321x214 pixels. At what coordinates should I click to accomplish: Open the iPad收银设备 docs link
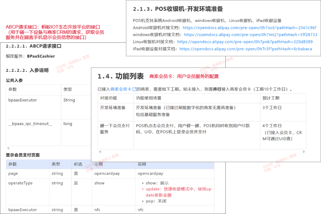246,49
